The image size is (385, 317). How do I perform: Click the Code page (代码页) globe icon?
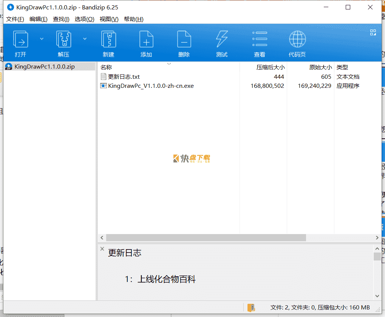pyautogui.click(x=297, y=39)
